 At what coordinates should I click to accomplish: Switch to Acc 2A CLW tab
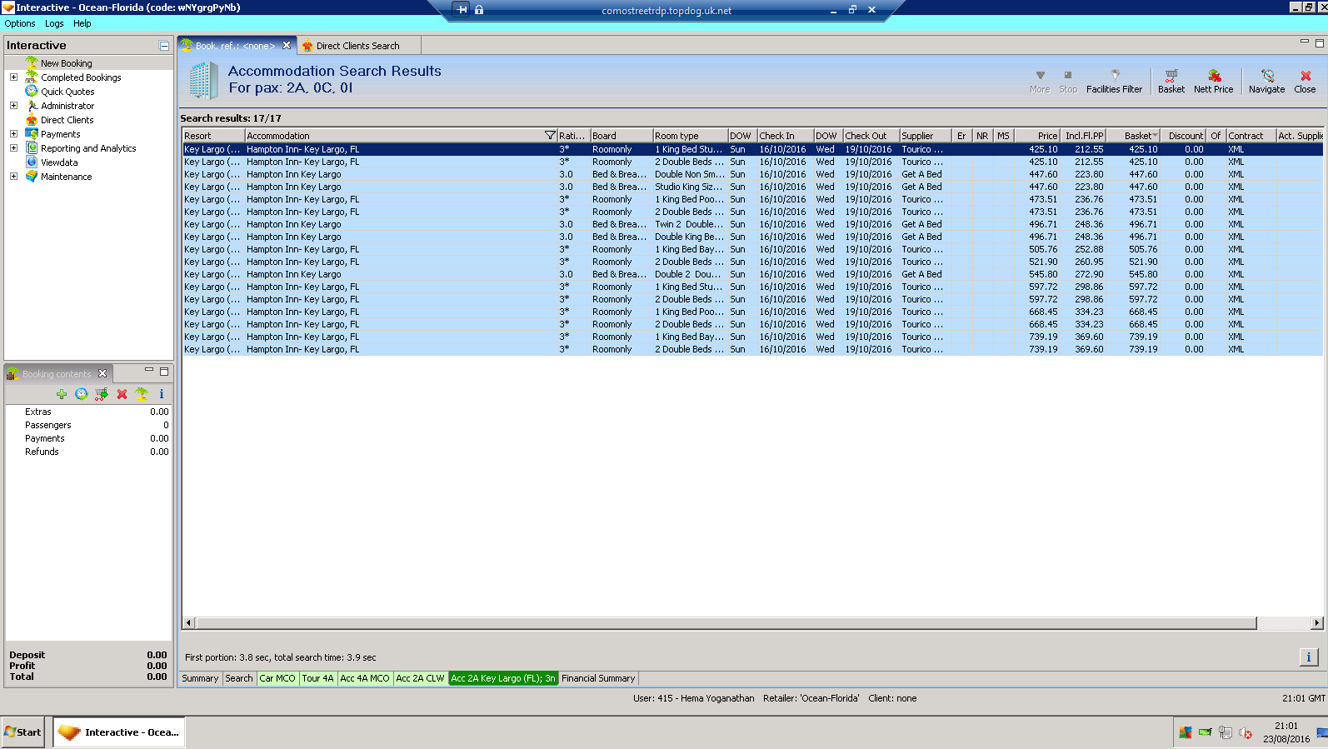click(x=421, y=678)
